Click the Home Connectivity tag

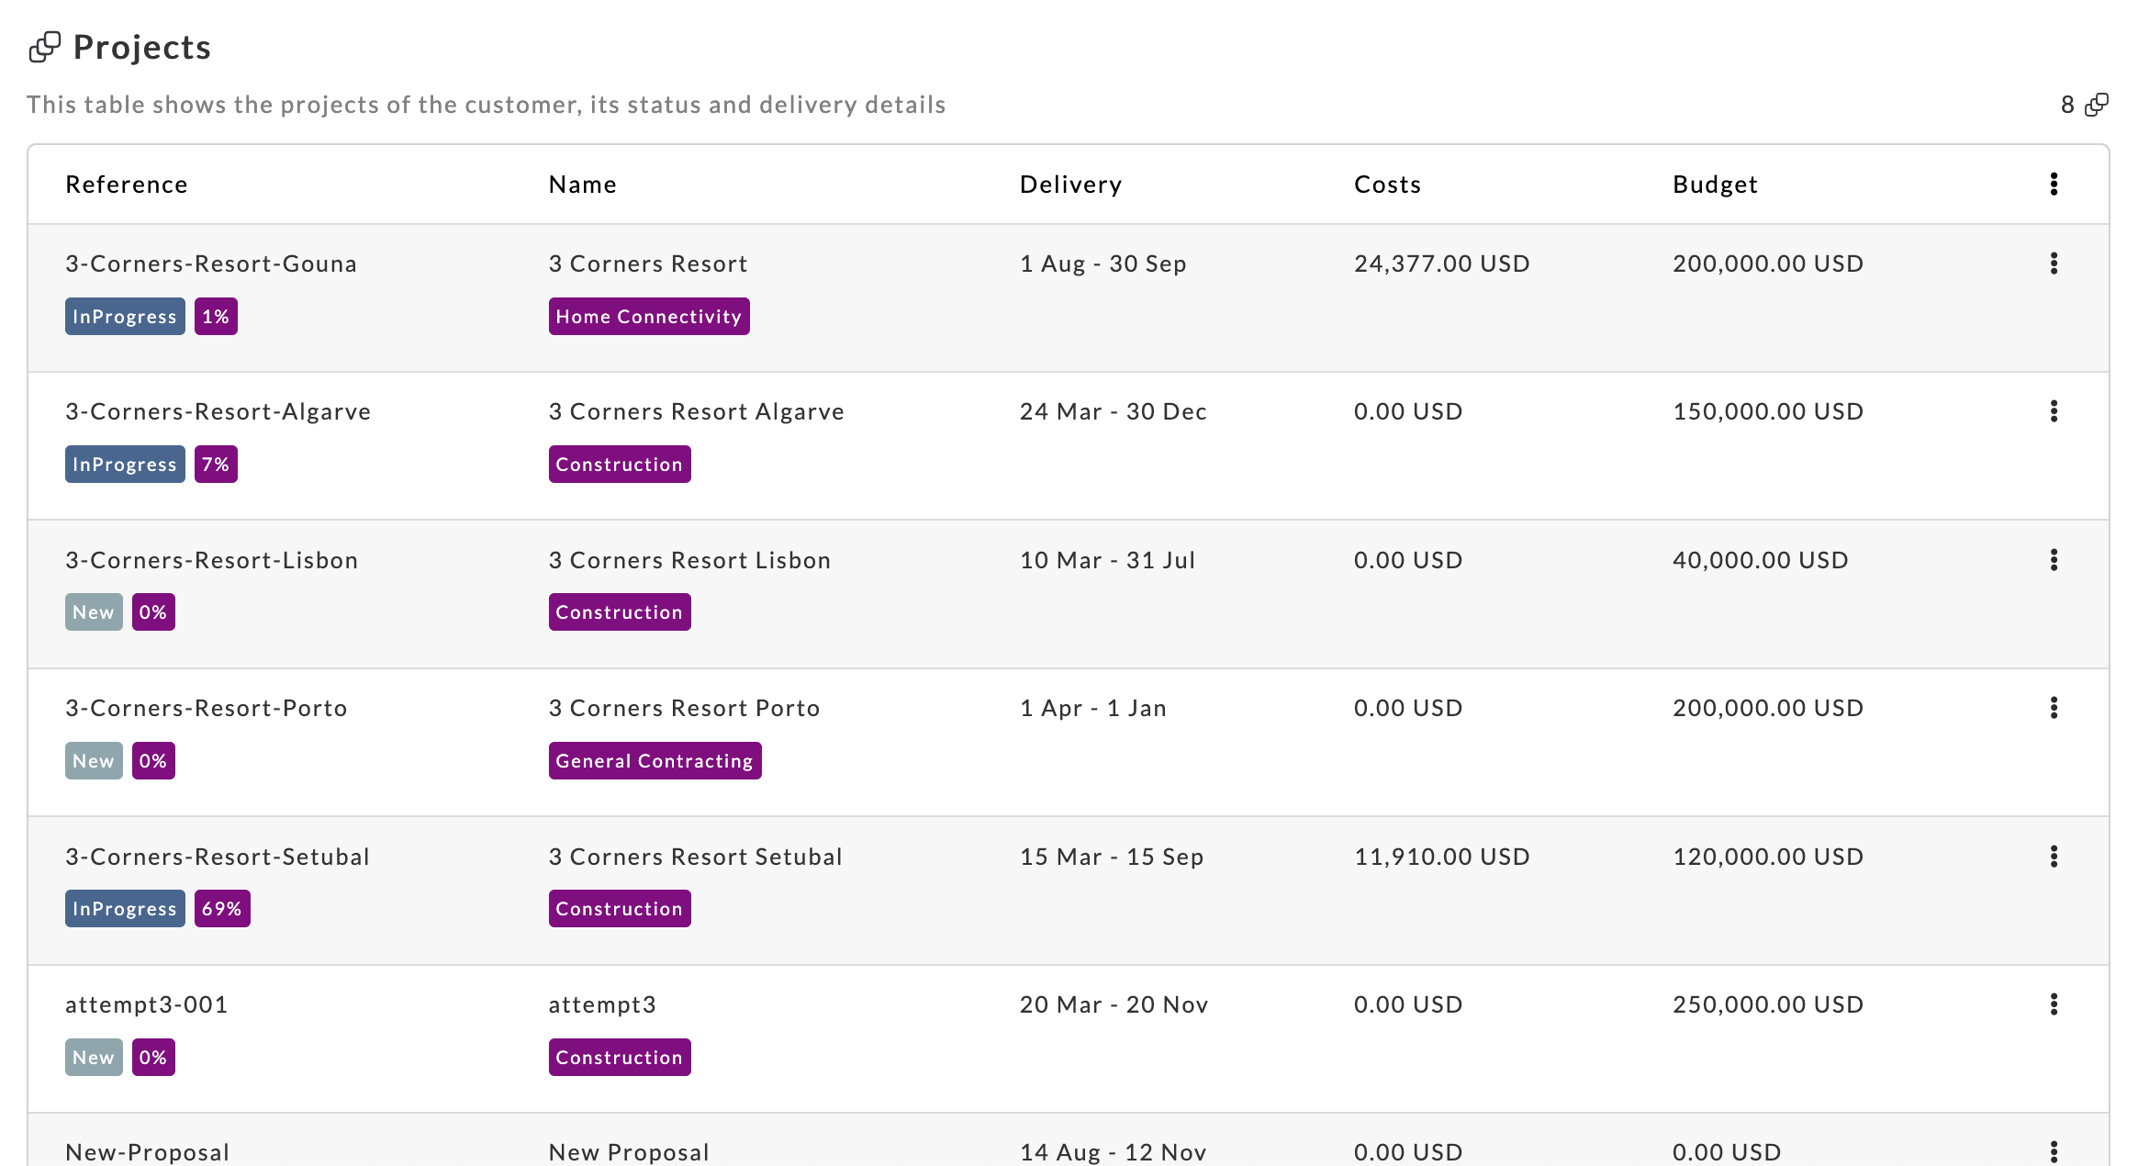(648, 317)
